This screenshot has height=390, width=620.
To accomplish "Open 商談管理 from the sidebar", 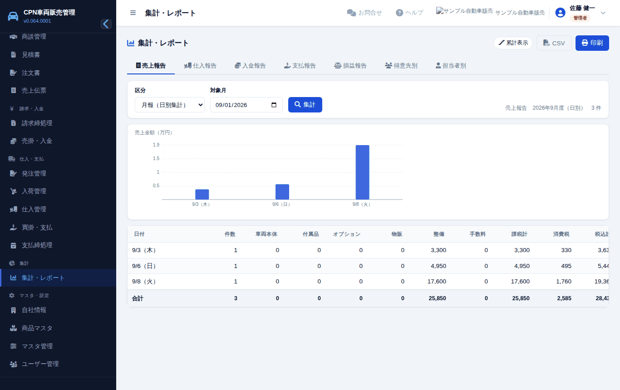I will 58,37.
